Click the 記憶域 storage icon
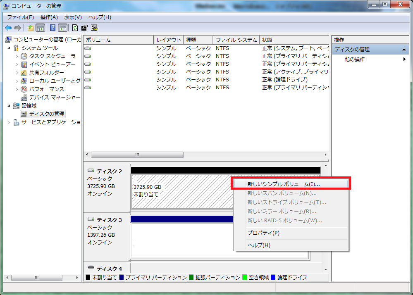 pos(16,106)
